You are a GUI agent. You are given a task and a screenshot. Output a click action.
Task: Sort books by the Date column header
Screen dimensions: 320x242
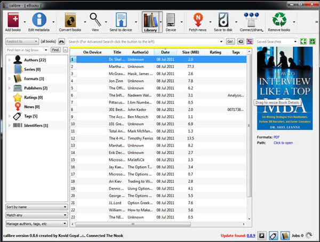165,52
